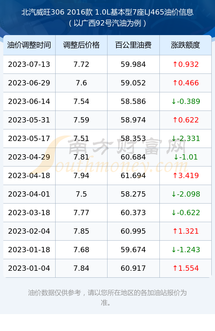Click the red up arrow value 0.466
The height and width of the screenshot is (331, 215).
pyautogui.click(x=186, y=83)
